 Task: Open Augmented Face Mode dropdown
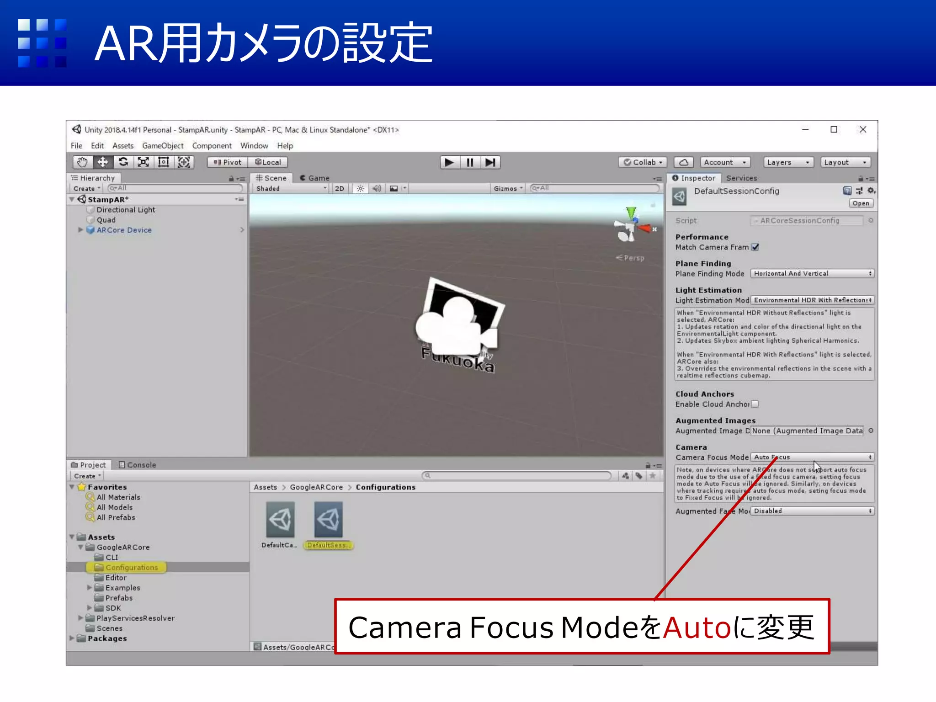812,511
